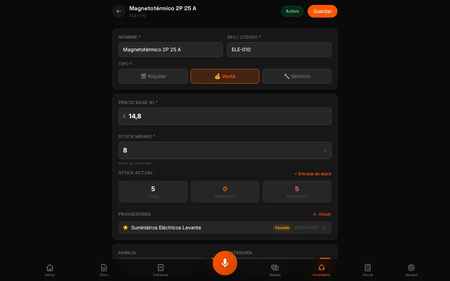The image size is (450, 281).
Task: Focus the Stock Mínimo input field
Action: [225, 150]
